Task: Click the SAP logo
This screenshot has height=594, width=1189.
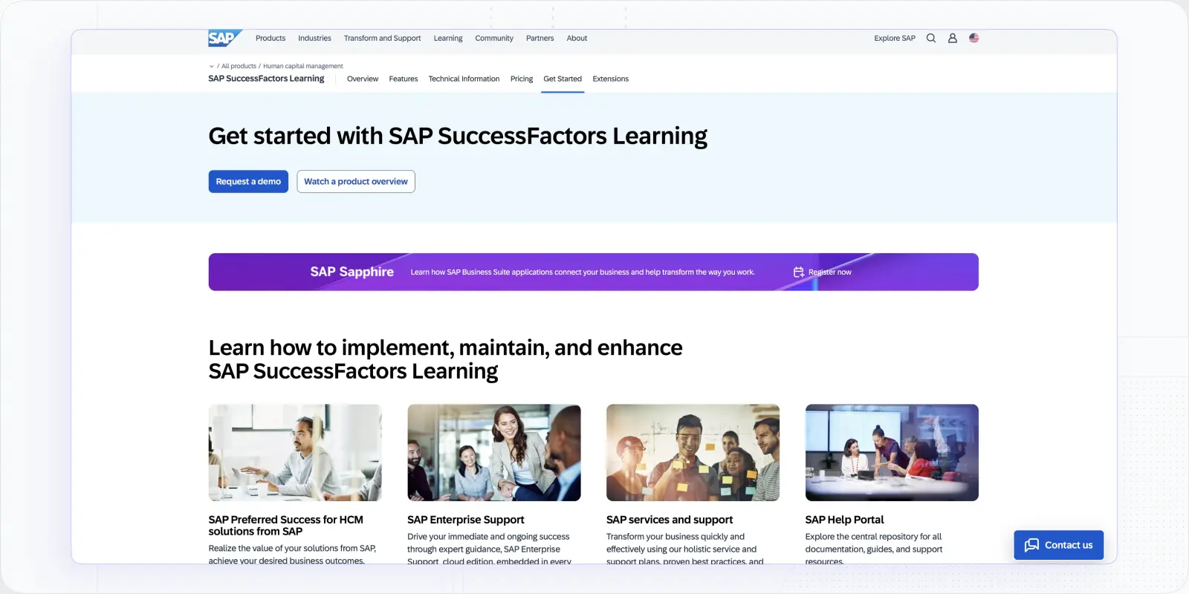Action: (x=224, y=38)
